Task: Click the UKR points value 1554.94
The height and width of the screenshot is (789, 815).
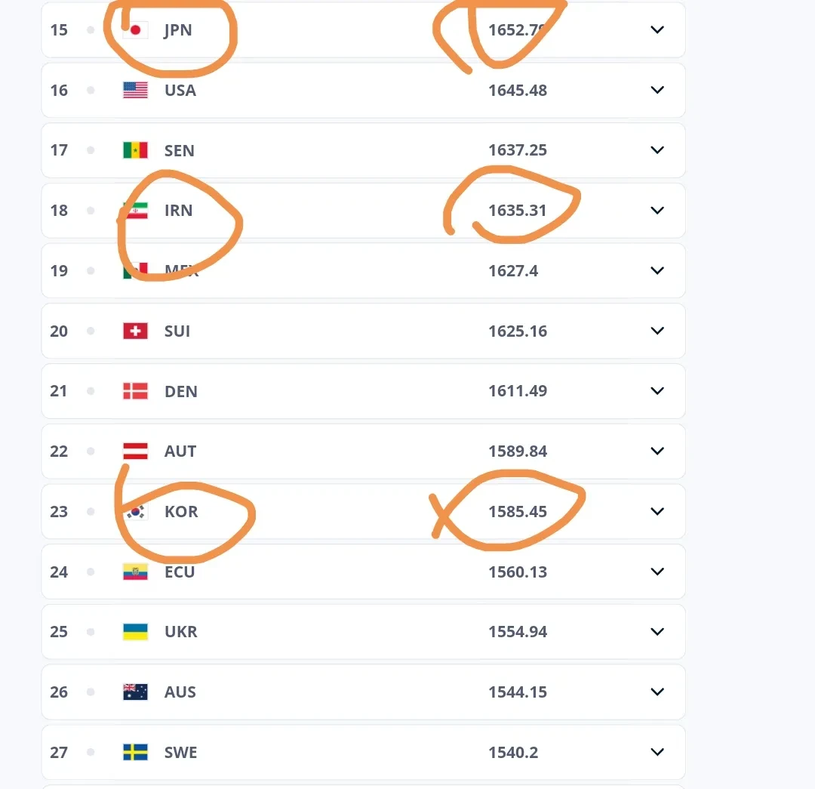Action: [517, 631]
